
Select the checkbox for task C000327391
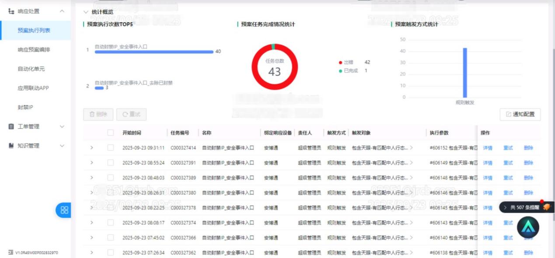(111, 163)
